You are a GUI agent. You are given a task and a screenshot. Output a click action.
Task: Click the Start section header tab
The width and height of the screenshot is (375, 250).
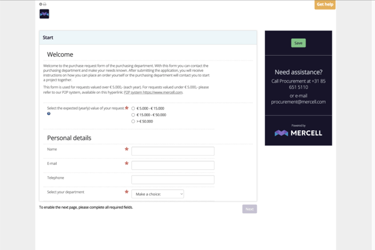tap(148, 37)
